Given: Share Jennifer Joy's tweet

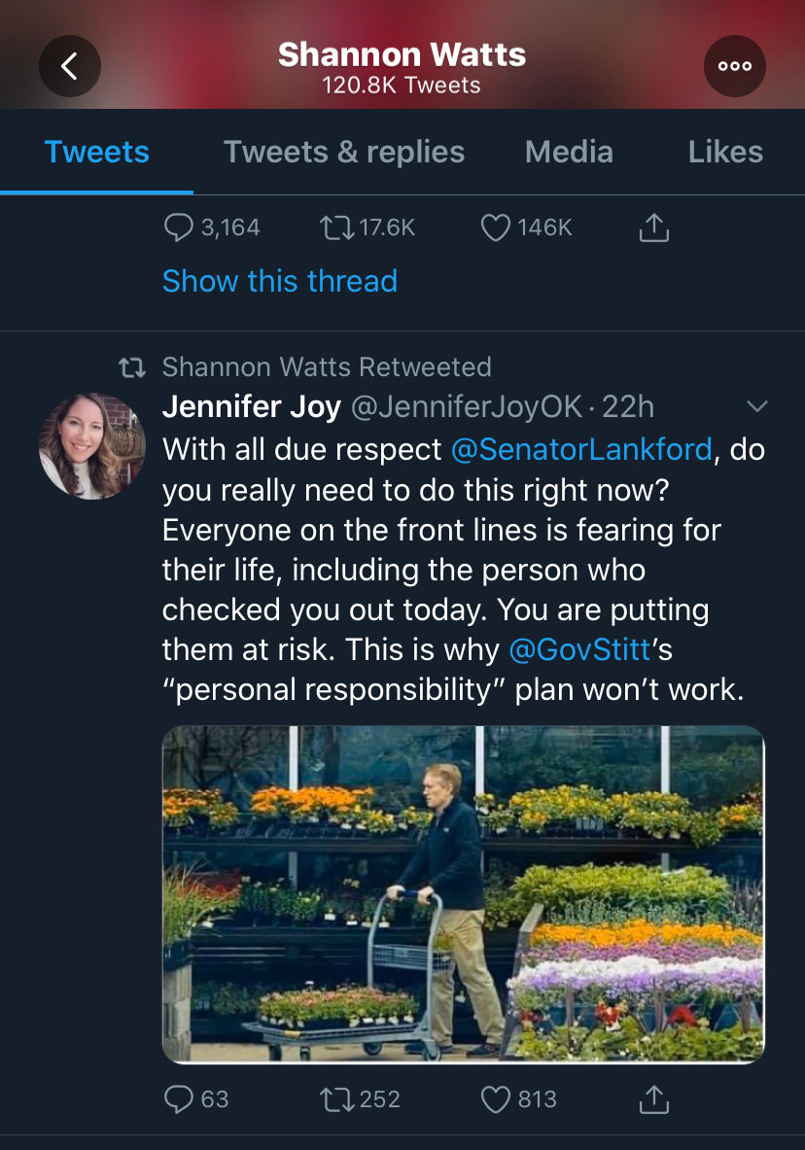Looking at the screenshot, I should 654,1098.
